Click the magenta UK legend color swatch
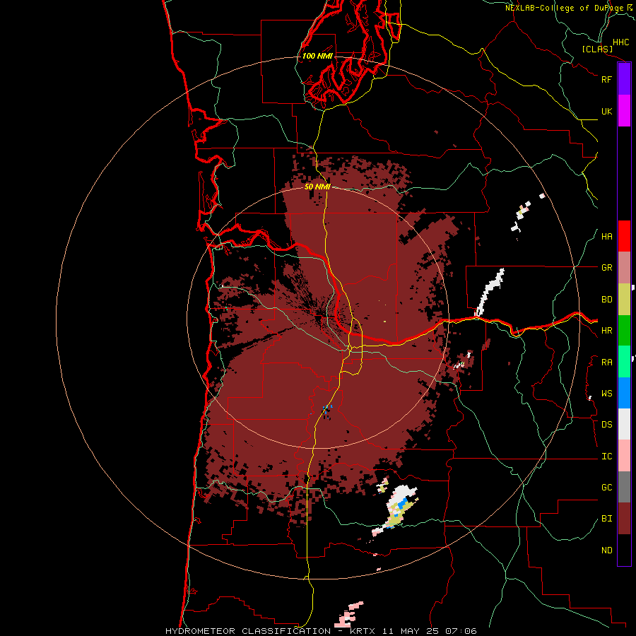636x636 pixels. point(624,111)
